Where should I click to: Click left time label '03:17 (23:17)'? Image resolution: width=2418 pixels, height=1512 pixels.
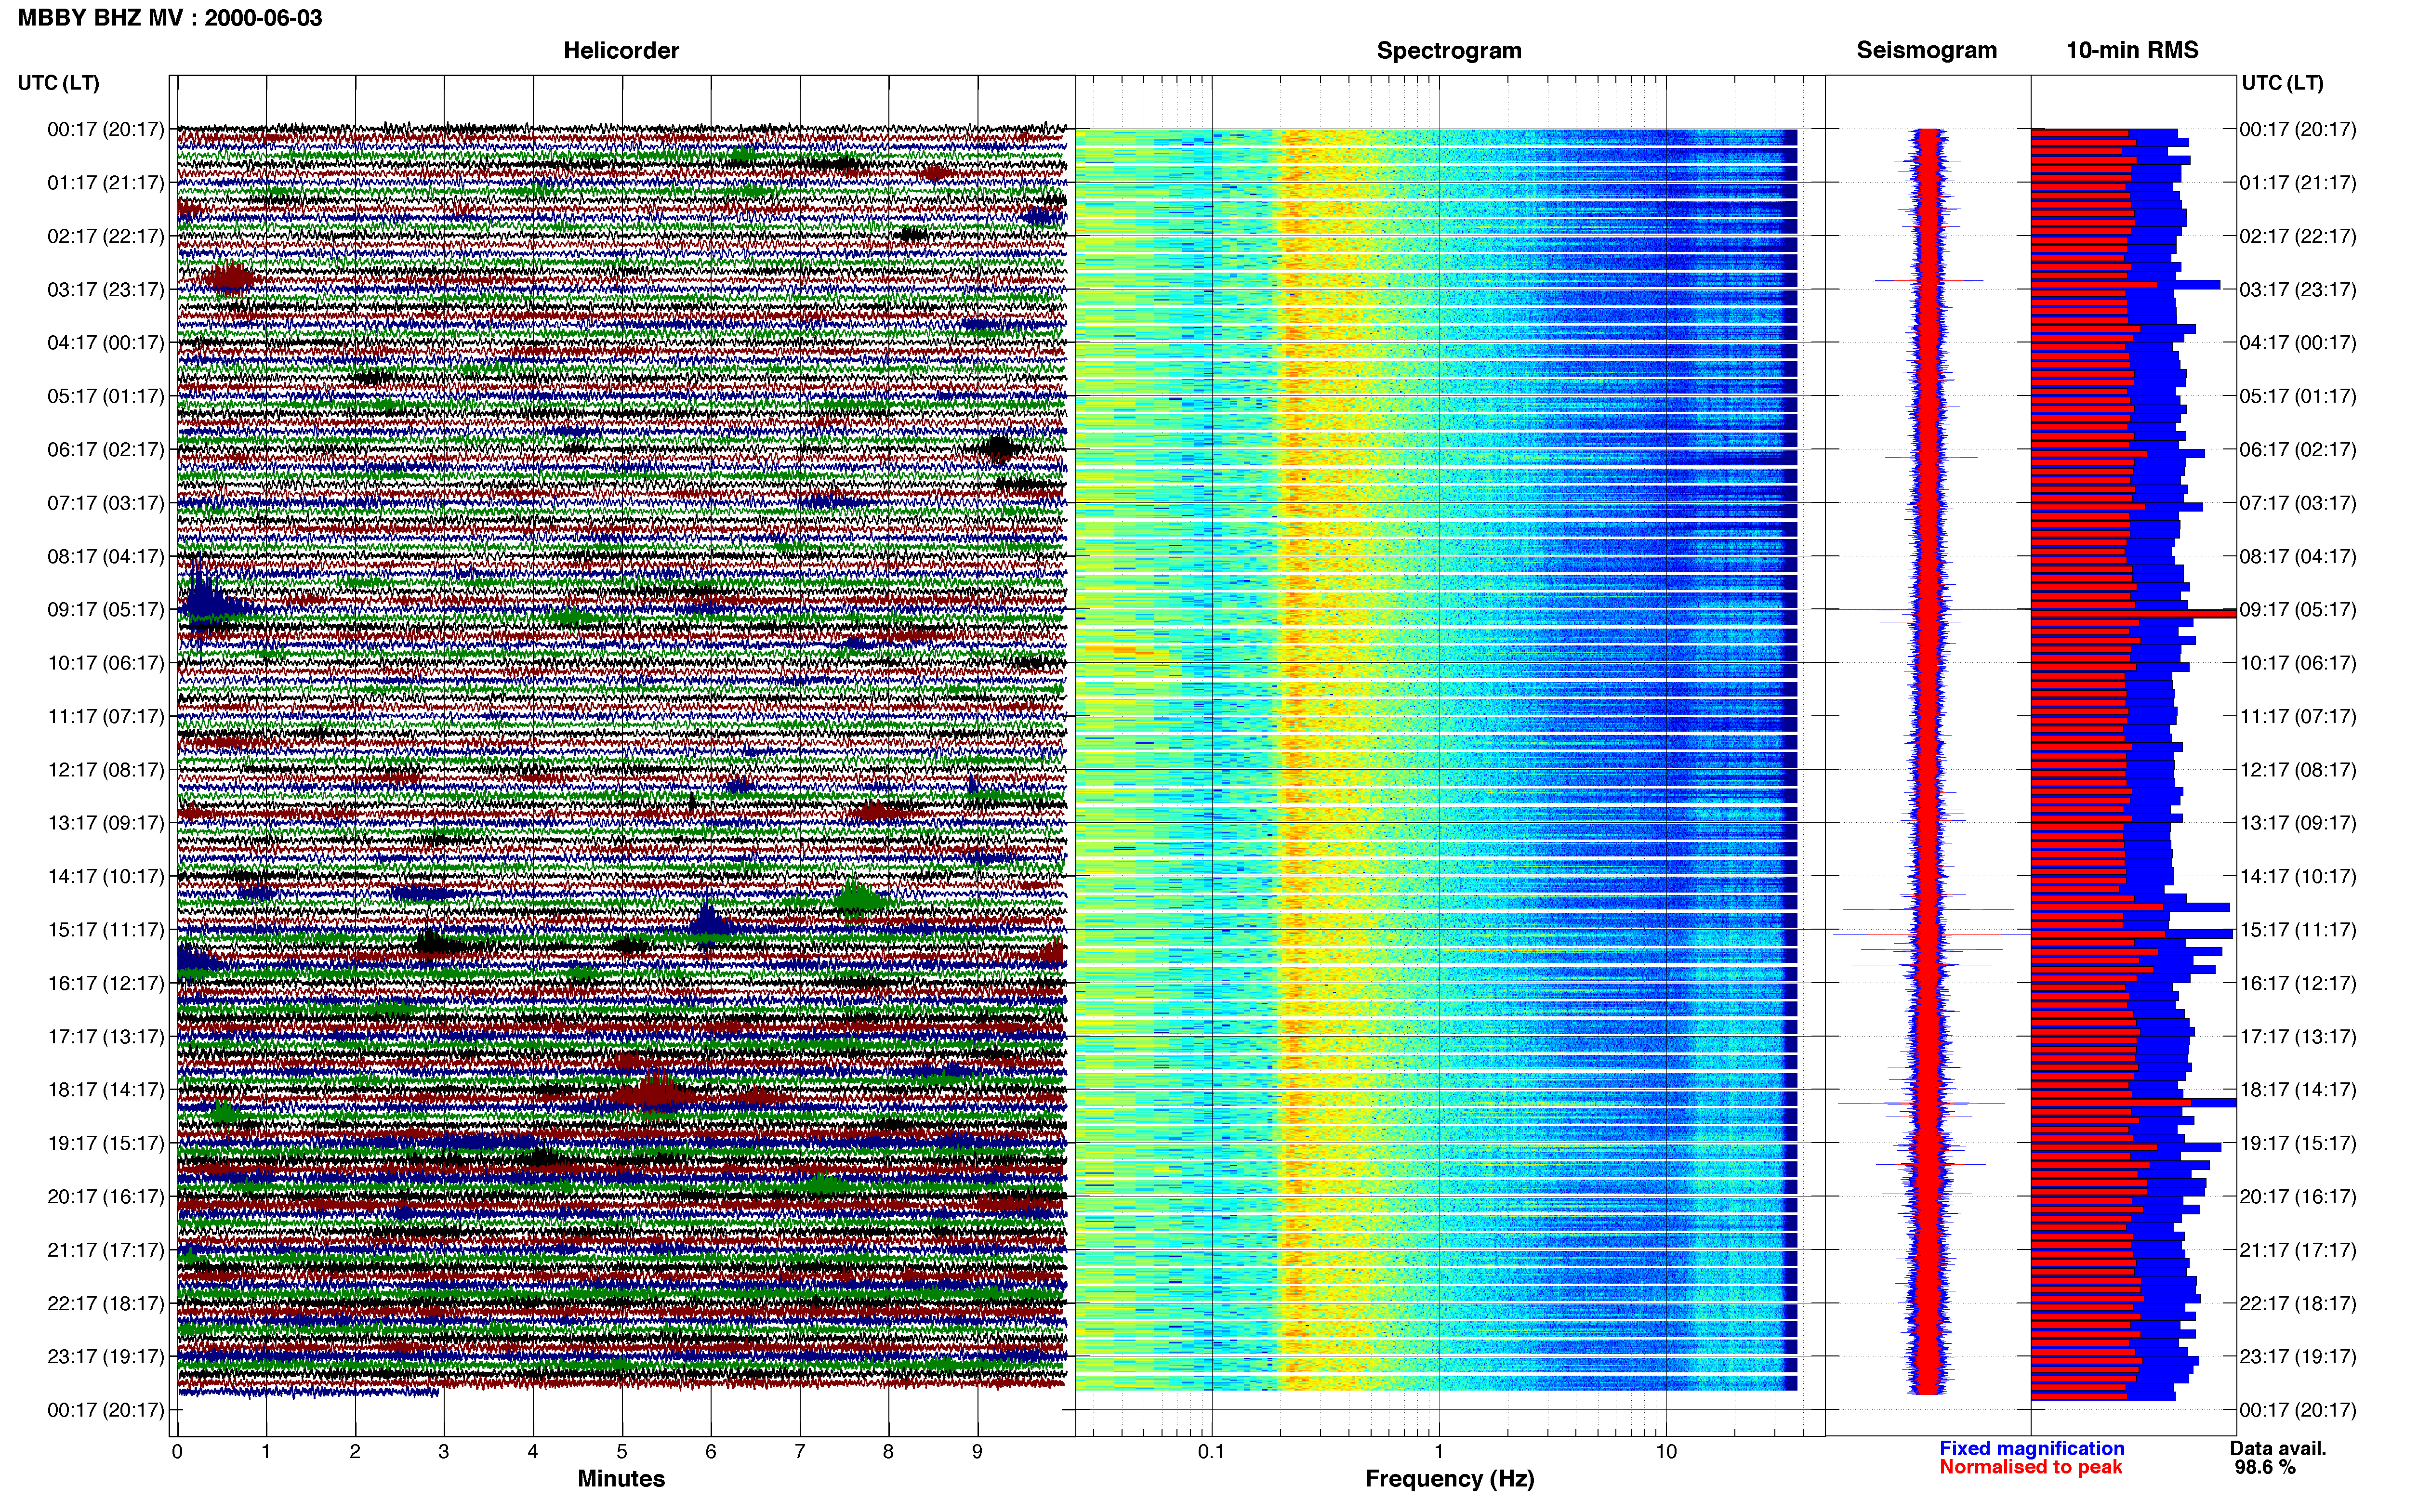coord(106,289)
